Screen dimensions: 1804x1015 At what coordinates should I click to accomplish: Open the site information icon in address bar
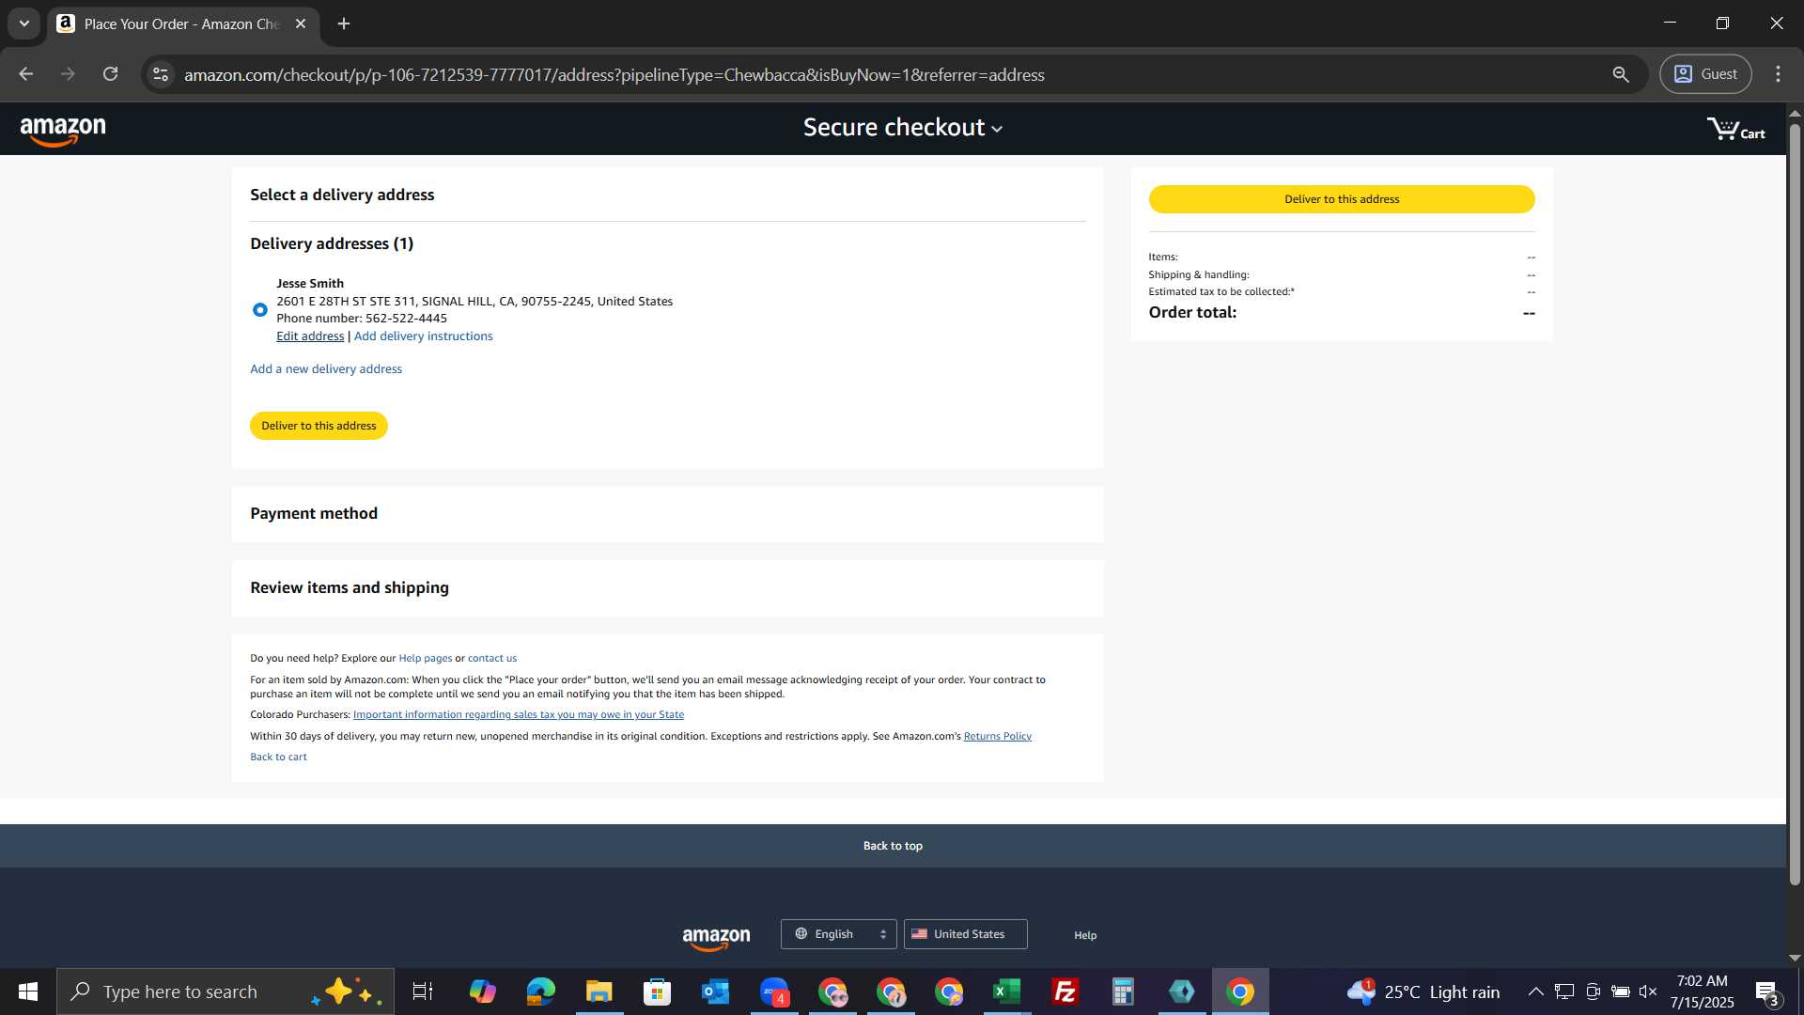click(161, 74)
